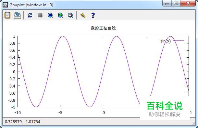Viewport: 198px width, 128px height.
Task: Open wrench configuration settings
Action: (83, 15)
